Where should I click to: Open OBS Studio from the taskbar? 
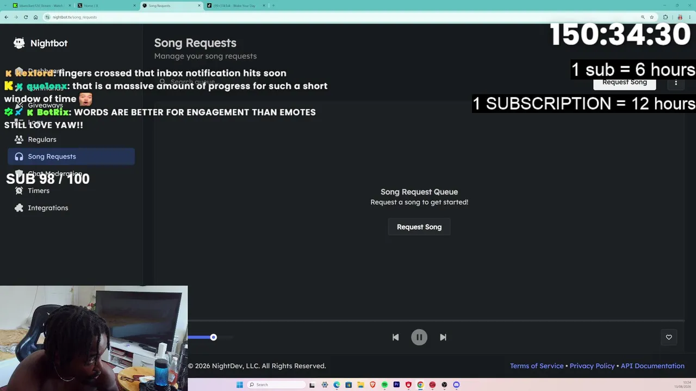(x=444, y=385)
